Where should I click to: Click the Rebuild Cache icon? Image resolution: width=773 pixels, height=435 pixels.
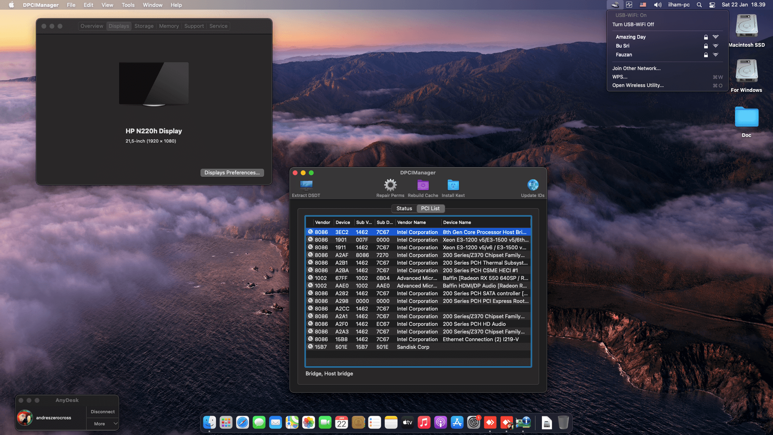(x=423, y=185)
